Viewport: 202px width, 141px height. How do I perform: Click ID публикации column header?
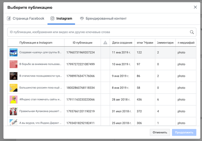click(83, 43)
